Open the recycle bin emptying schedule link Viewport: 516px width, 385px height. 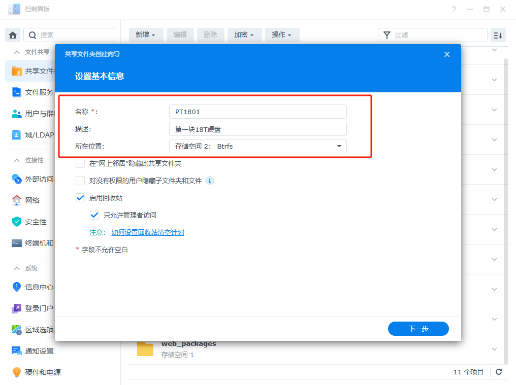pos(147,232)
